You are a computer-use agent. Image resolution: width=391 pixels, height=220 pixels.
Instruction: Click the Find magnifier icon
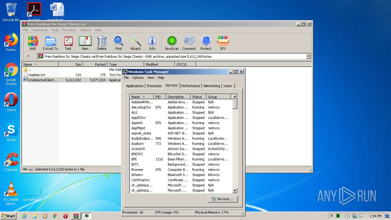click(x=119, y=43)
